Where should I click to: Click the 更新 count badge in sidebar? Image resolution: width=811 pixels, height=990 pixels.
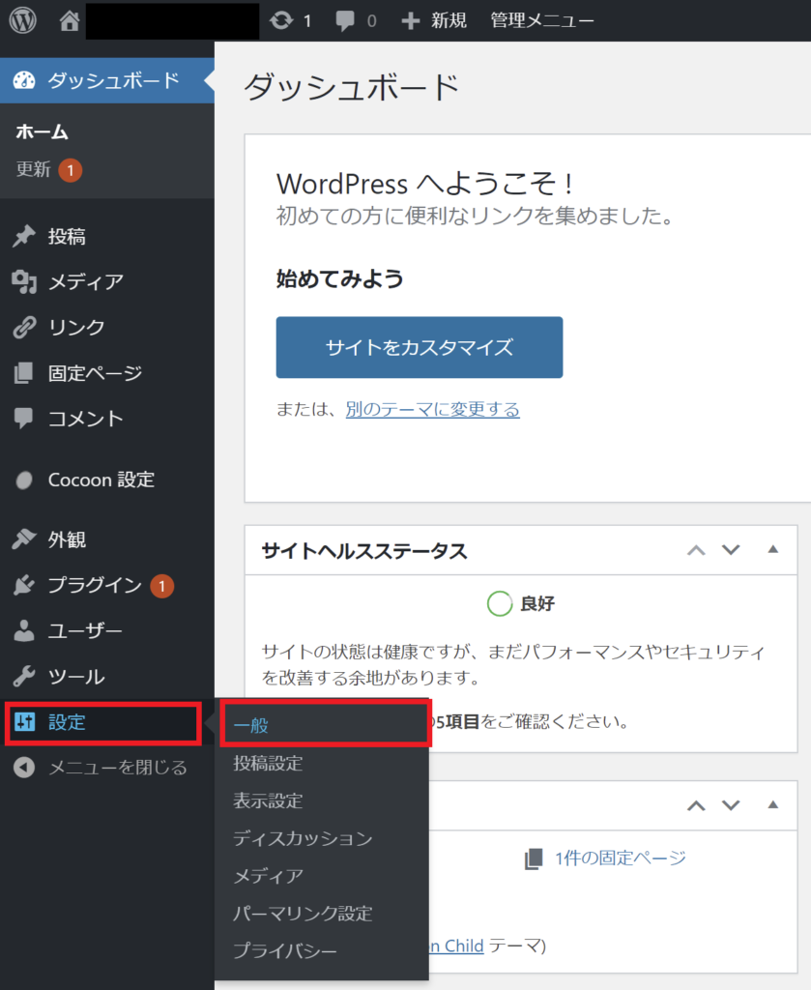coord(70,170)
